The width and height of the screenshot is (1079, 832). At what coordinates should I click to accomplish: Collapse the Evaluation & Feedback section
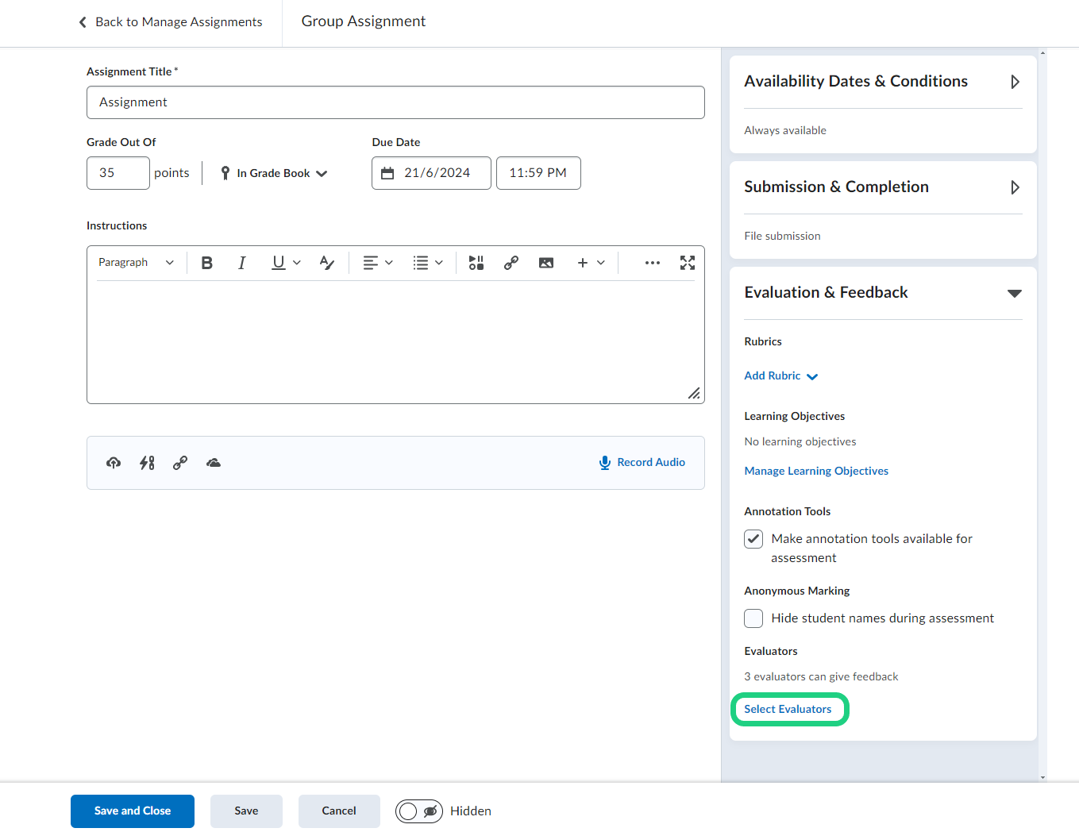click(x=1014, y=293)
